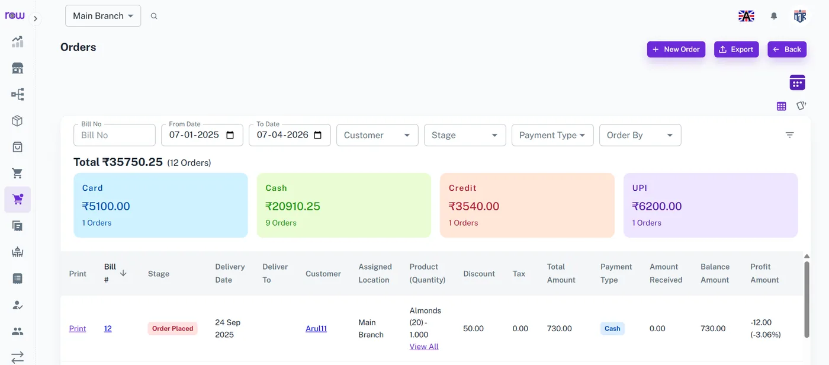This screenshot has width=829, height=365.
Task: Open customer Arul11 link
Action: click(x=316, y=329)
